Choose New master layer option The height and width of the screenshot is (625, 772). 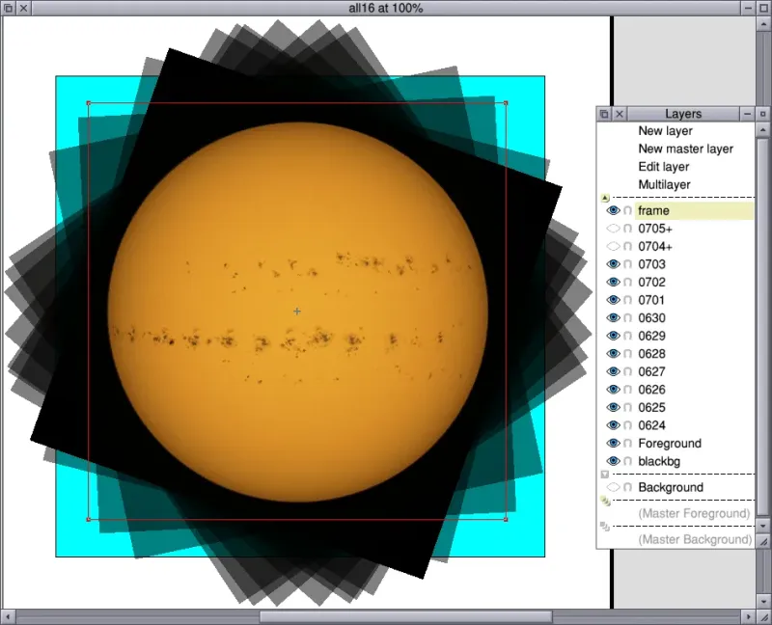coord(686,149)
